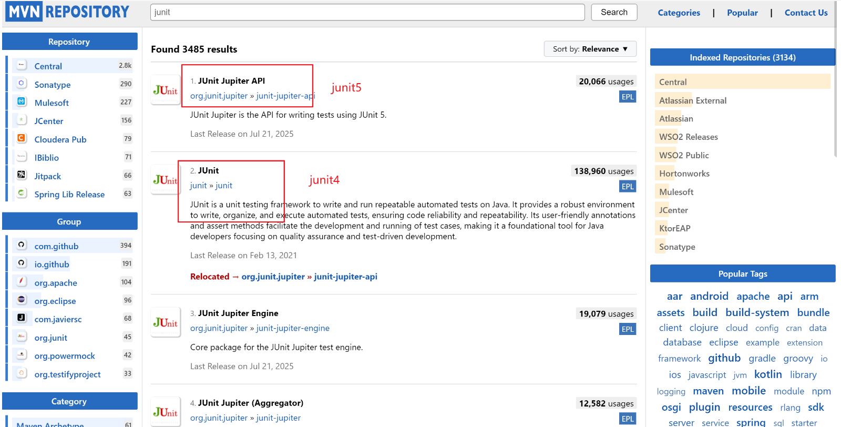Open the JUnit Jupiter Engine result title
This screenshot has width=841, height=427.
click(238, 313)
